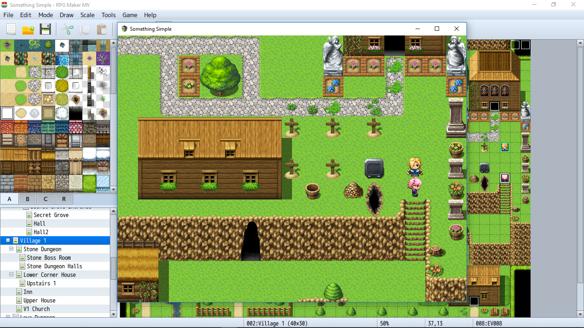Click the Save Project floppy icon

[x=45, y=29]
